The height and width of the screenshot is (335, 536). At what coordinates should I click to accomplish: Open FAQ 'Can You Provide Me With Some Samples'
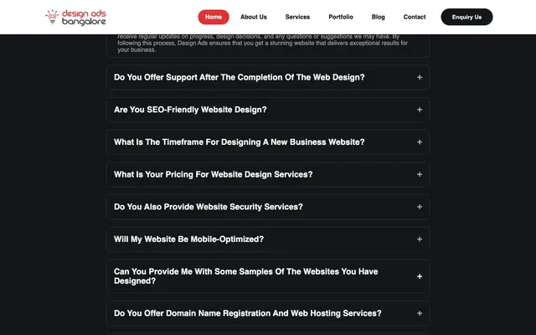tap(268, 276)
